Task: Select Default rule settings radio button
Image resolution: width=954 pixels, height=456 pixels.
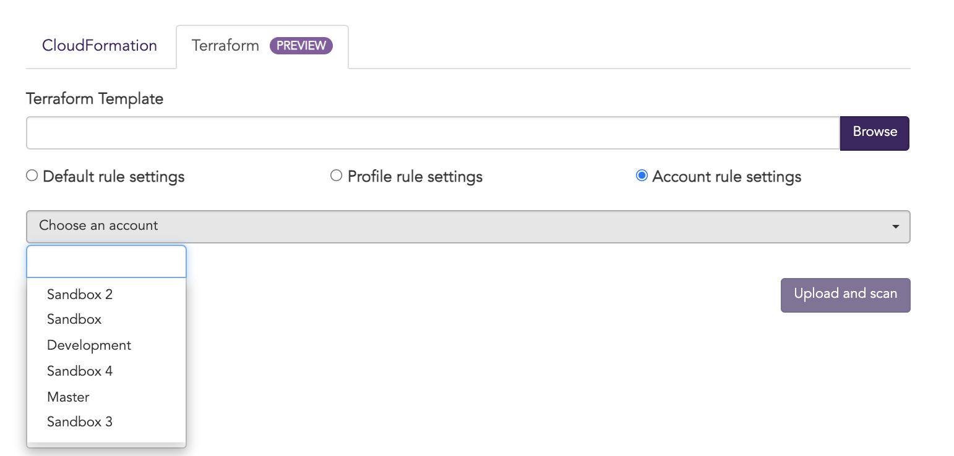Action: [32, 176]
